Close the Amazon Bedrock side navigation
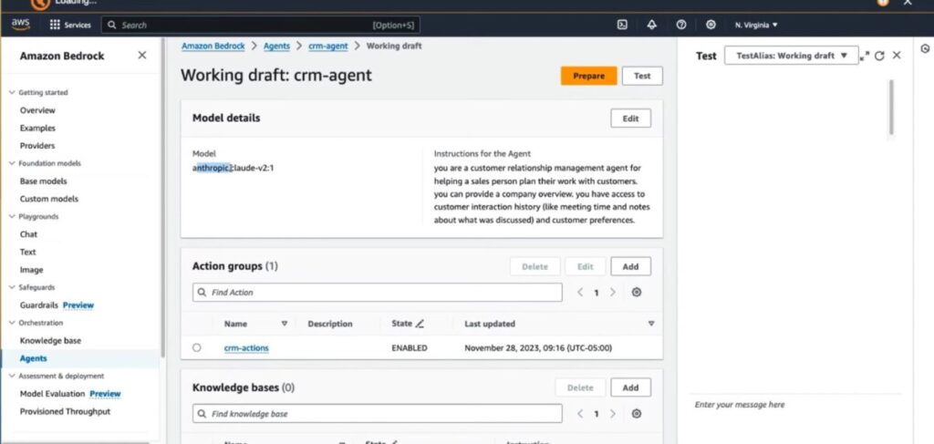Image resolution: width=934 pixels, height=444 pixels. (141, 56)
